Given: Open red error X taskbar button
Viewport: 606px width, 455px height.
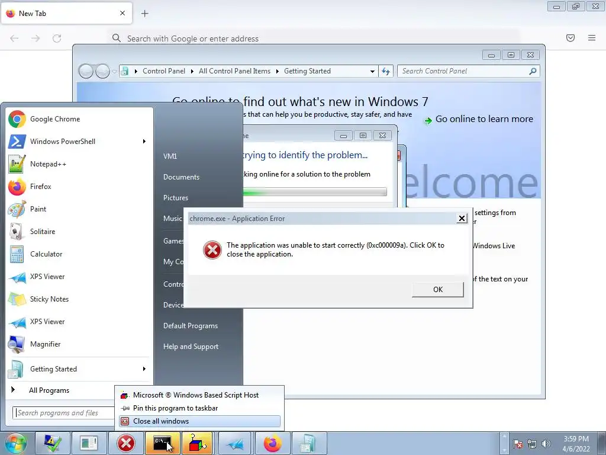Looking at the screenshot, I should tap(126, 443).
